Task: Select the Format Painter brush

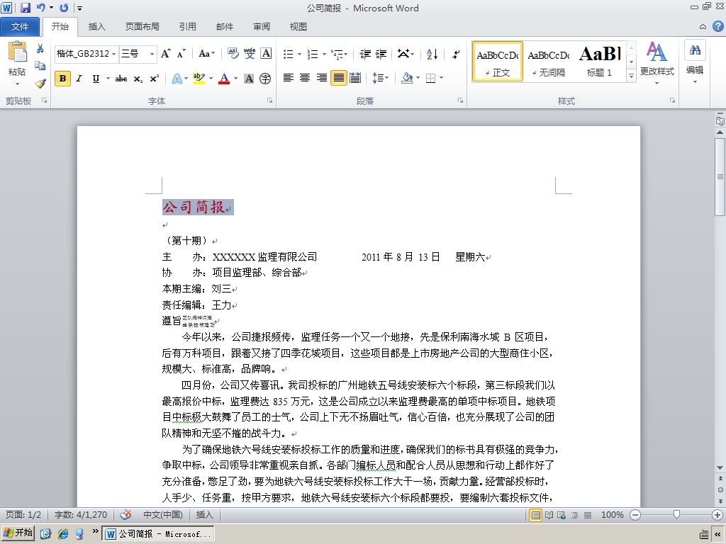Action: [40, 84]
